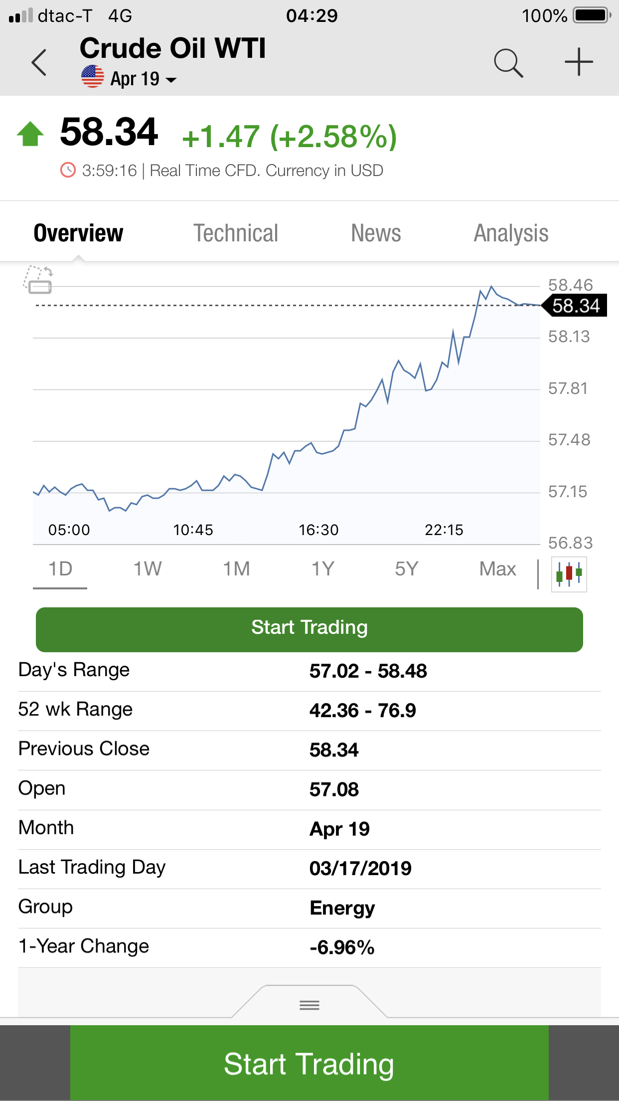
Task: Select the Max chart range
Action: point(497,569)
